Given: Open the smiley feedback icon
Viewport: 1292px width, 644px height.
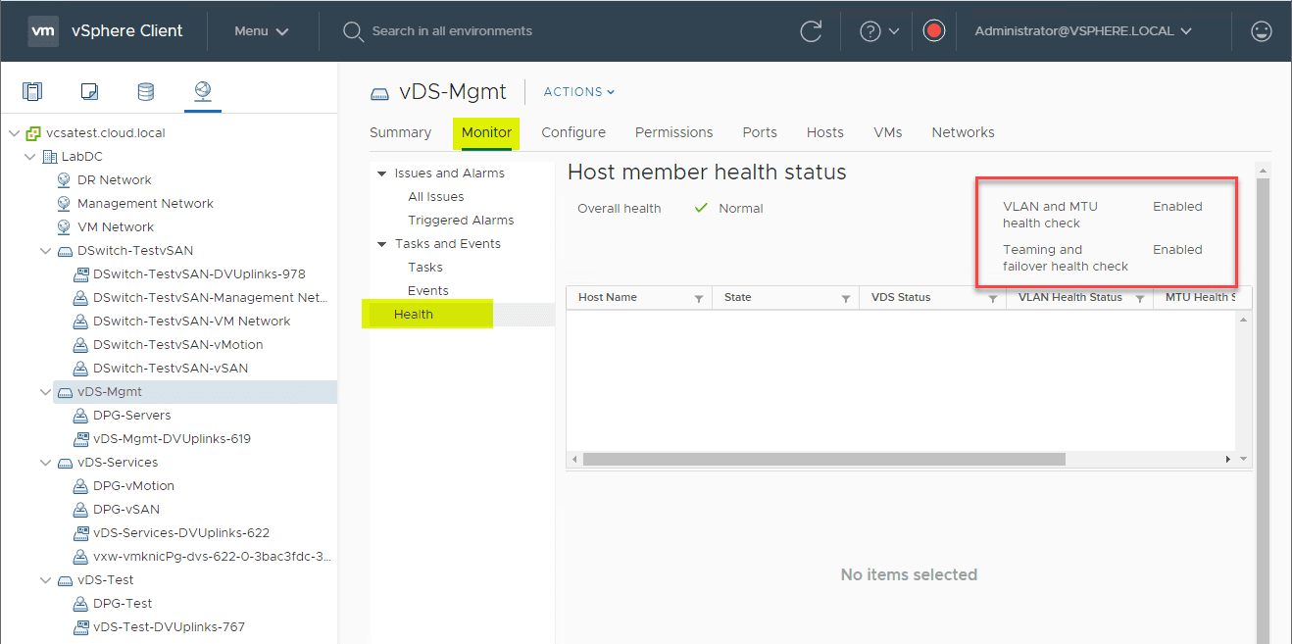Looking at the screenshot, I should 1262,31.
